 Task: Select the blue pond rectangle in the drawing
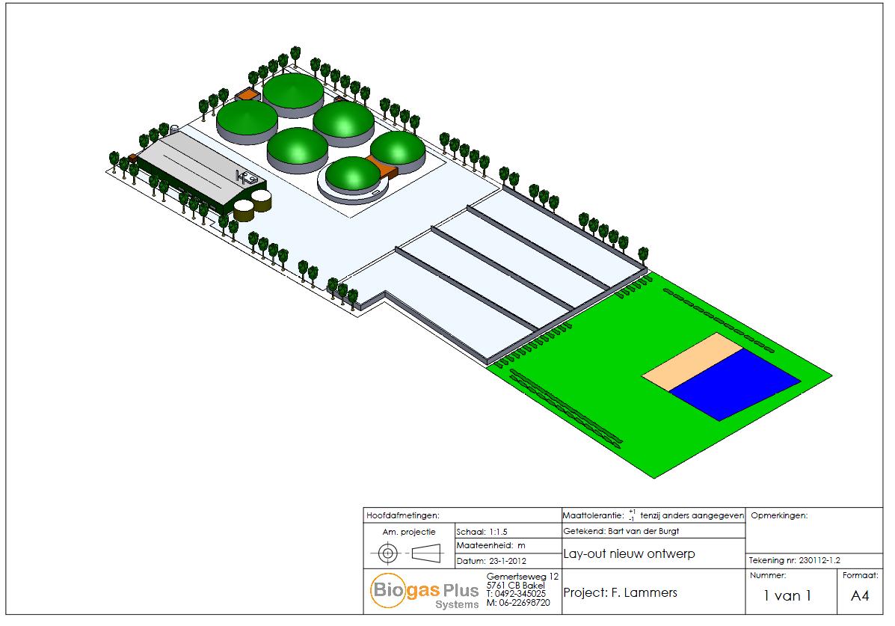[734, 384]
